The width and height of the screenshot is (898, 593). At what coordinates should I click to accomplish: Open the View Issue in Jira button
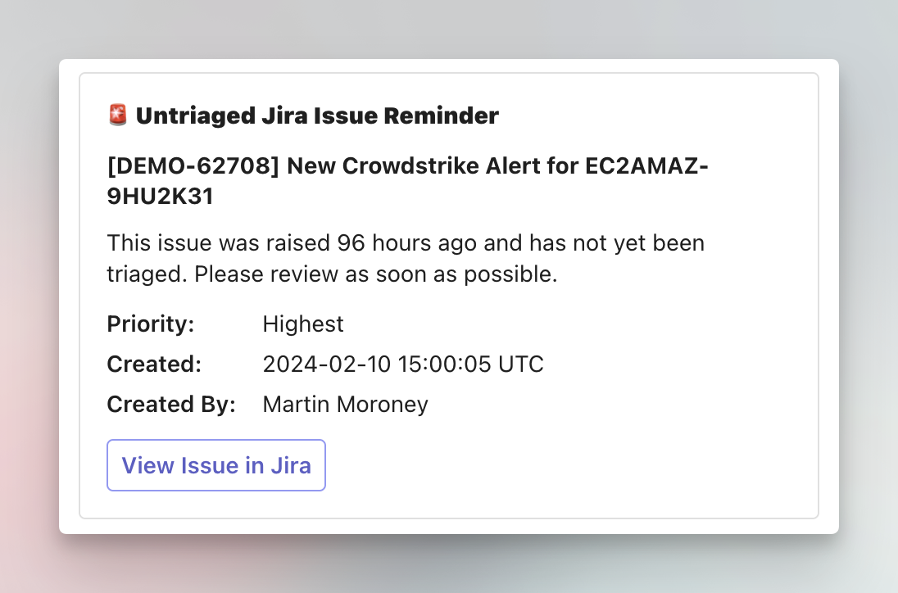[216, 465]
